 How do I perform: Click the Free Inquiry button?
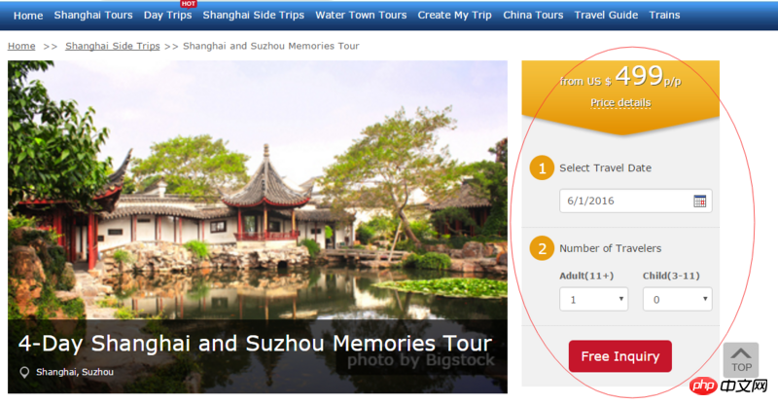tap(620, 356)
